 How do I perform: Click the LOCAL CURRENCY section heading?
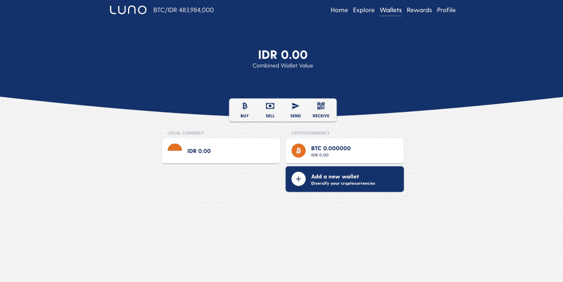(186, 133)
